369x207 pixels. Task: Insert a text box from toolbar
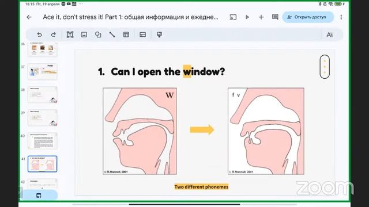(x=70, y=34)
